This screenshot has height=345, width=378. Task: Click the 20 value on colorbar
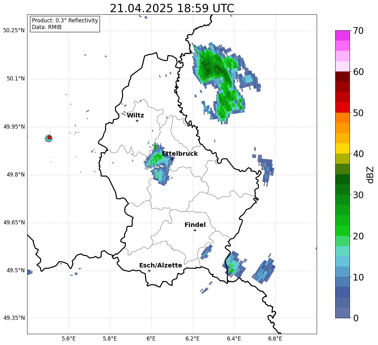358,236
